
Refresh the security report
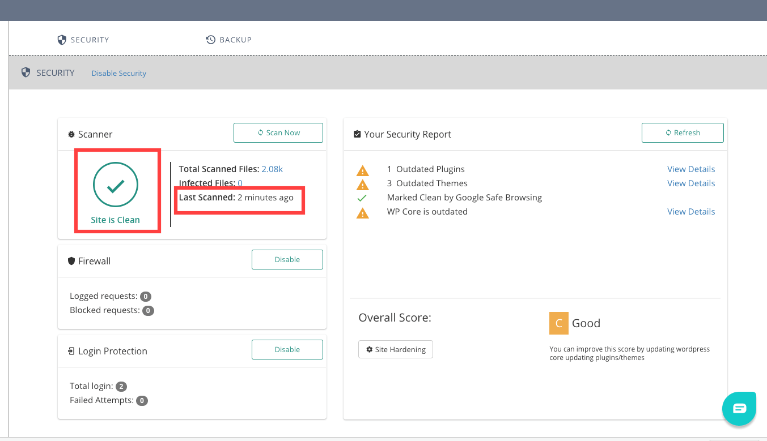coord(683,132)
